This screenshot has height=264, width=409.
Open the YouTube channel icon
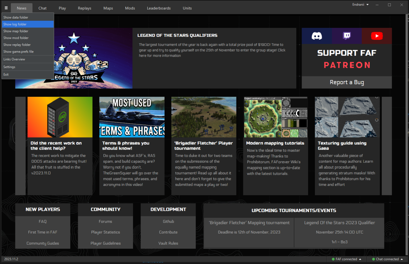[x=377, y=36]
